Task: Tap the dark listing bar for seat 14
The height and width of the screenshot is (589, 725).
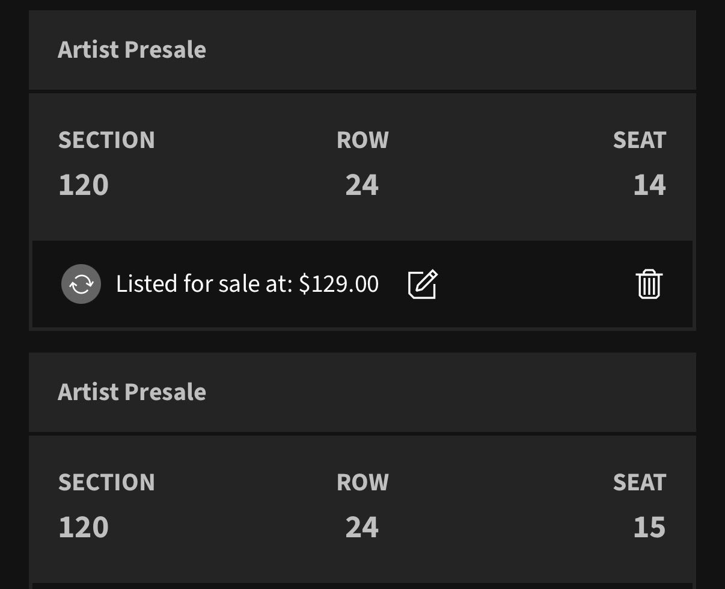Action: click(x=362, y=284)
